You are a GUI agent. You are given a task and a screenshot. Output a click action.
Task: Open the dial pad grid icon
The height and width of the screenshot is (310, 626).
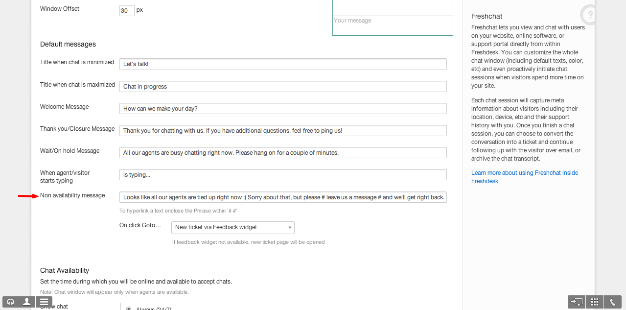tap(595, 302)
